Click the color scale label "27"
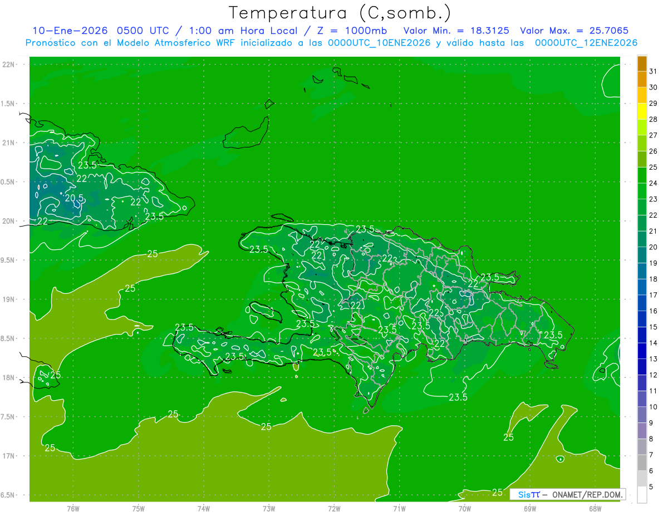This screenshot has width=668, height=516. tap(654, 135)
